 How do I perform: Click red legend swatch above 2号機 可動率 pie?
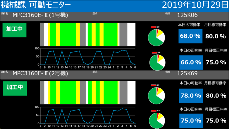coord(153,85)
